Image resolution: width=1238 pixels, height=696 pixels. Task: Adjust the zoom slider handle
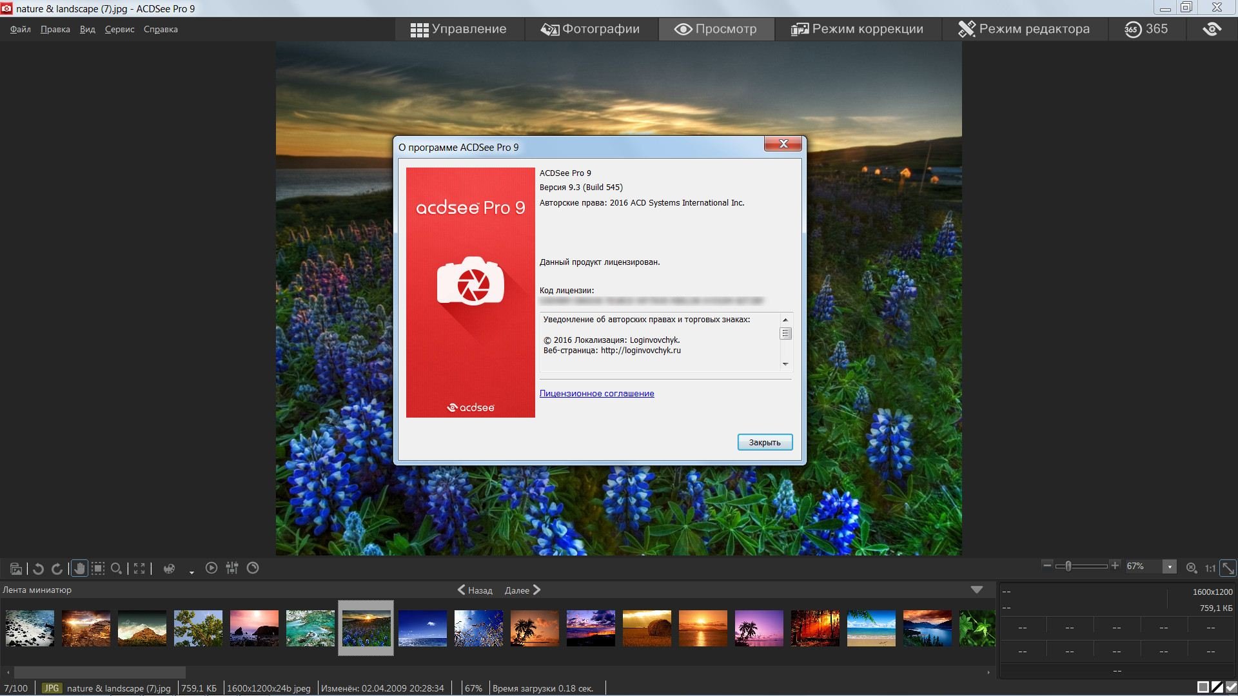pos(1068,566)
